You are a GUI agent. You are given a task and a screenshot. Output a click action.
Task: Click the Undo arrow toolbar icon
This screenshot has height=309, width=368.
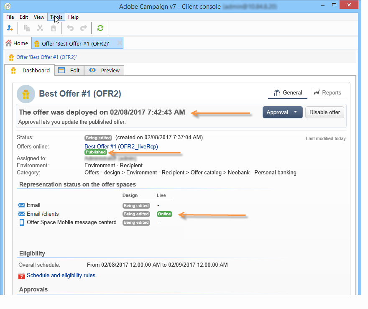[x=70, y=28]
